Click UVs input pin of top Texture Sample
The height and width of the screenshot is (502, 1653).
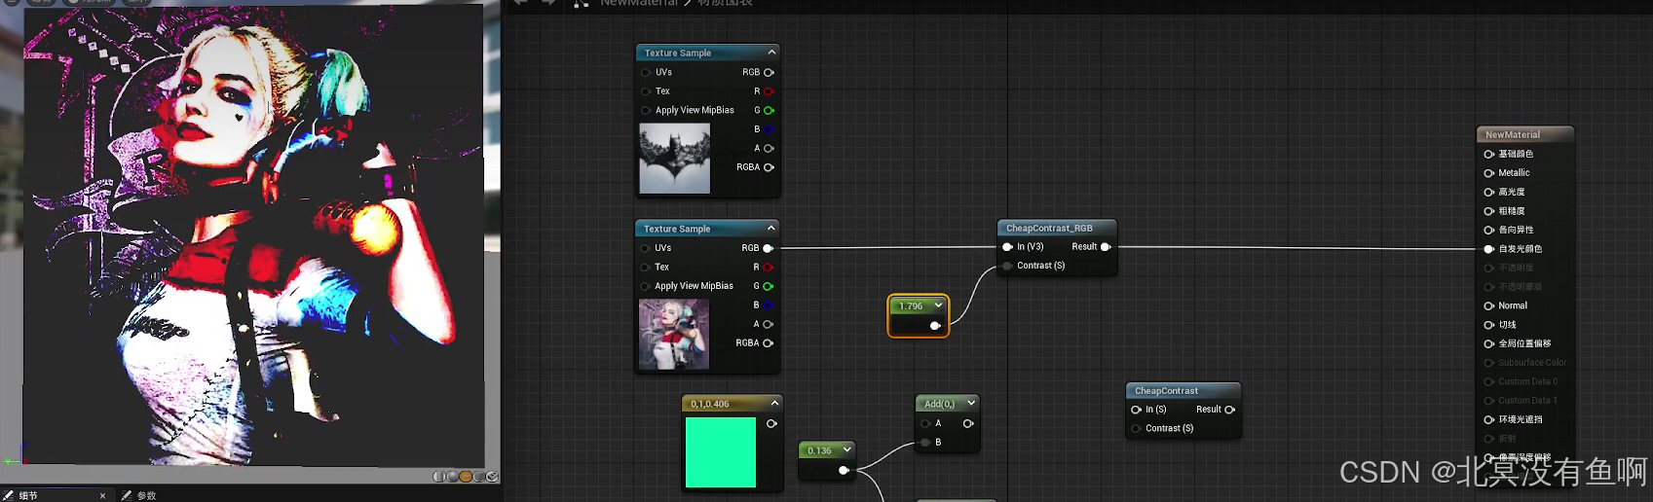[x=646, y=72]
